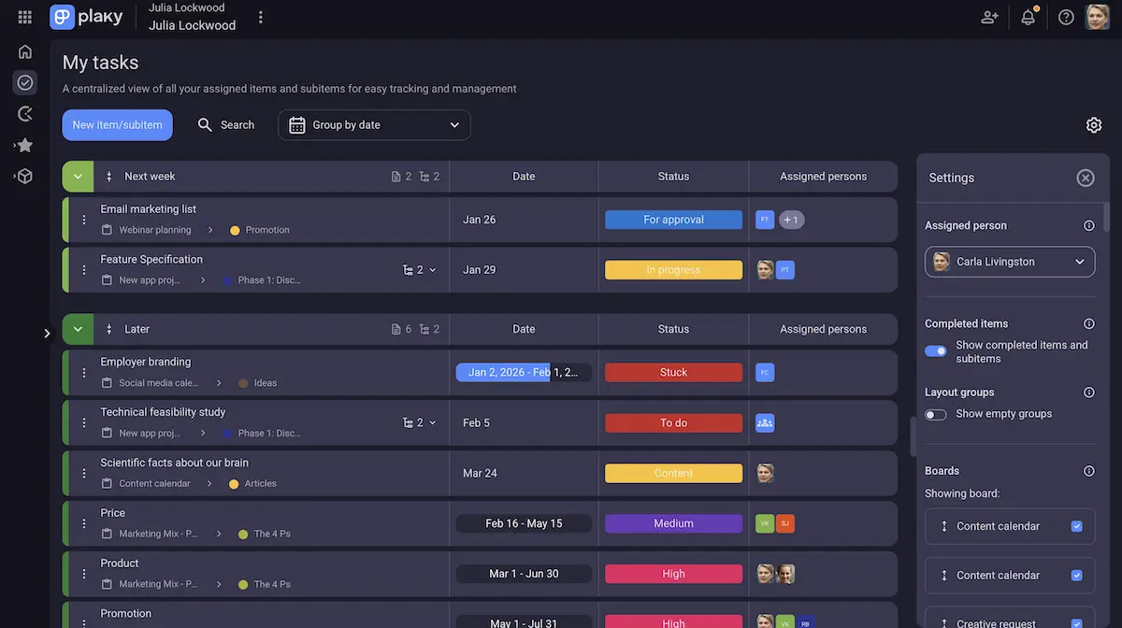Click the red Stuck status label
The image size is (1122, 628).
[x=673, y=371]
